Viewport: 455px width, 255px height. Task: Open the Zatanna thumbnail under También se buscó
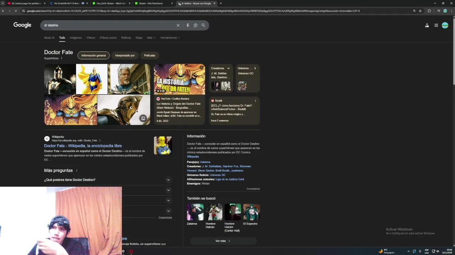pos(195,212)
